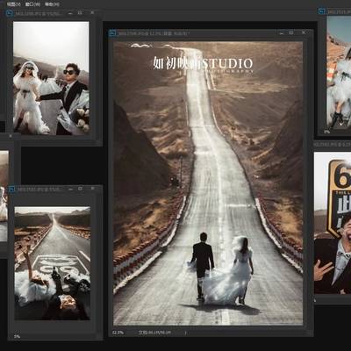Select the couple walking on road photo canvas
351x351 pixels.
click(x=208, y=183)
